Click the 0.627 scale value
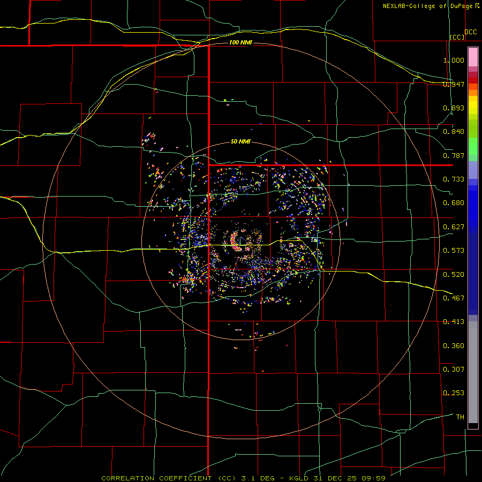 coord(454,227)
